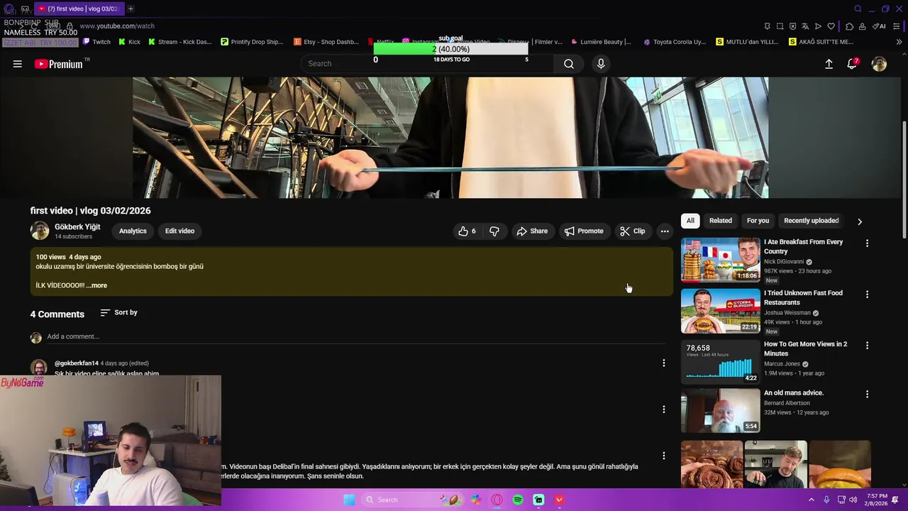Image resolution: width=908 pixels, height=511 pixels.
Task: Open menu for How To Get More Views
Action: point(867,346)
